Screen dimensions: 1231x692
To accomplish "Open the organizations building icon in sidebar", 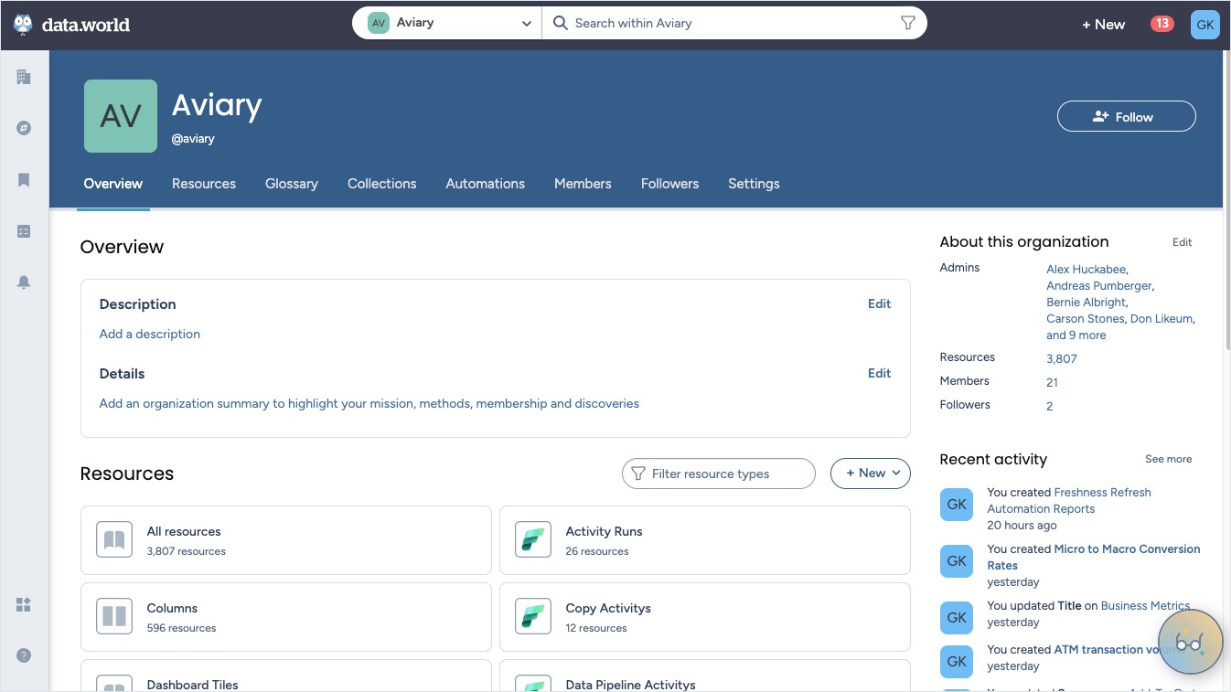I will [x=24, y=77].
